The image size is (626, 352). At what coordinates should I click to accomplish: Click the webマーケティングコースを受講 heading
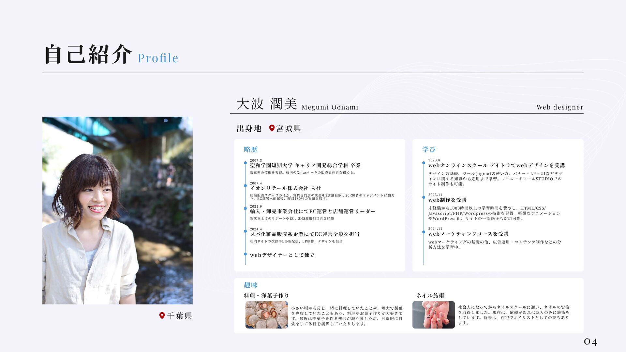[468, 234]
